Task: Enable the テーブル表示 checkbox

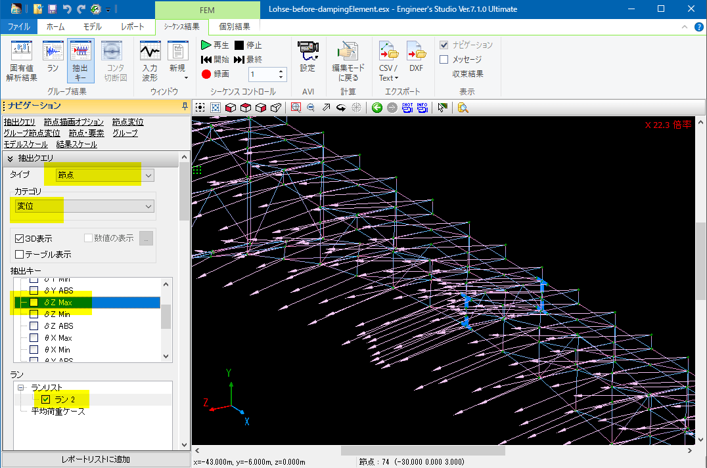Action: coord(20,254)
